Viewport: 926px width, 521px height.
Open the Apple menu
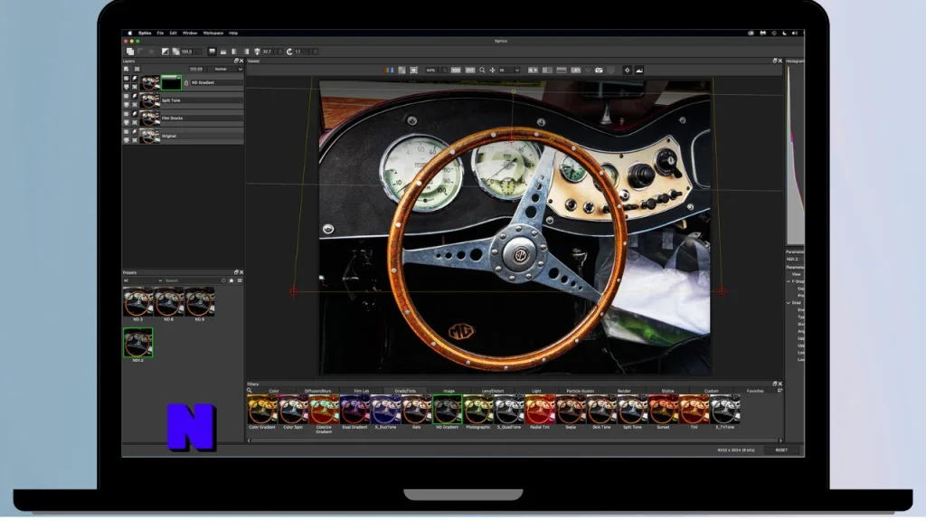pyautogui.click(x=130, y=33)
